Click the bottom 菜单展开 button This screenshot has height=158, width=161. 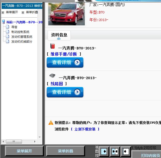coord(24,151)
